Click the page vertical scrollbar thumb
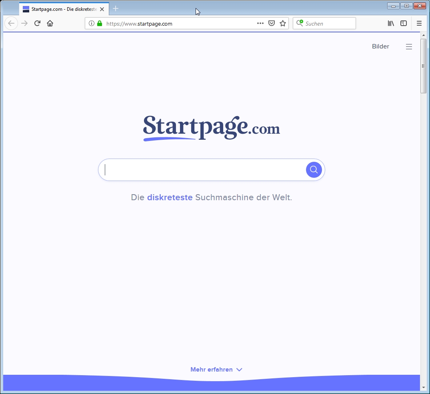The height and width of the screenshot is (394, 430). coord(423,66)
